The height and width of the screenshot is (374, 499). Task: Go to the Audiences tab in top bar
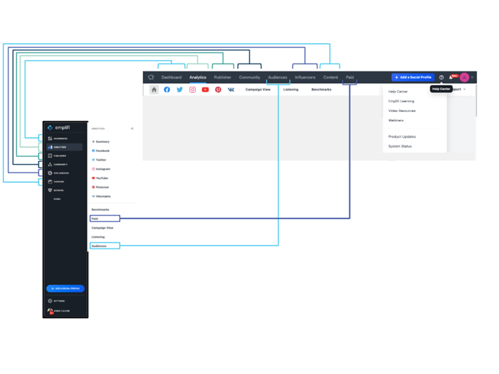pos(278,77)
